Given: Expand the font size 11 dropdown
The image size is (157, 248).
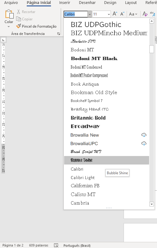Looking at the screenshot, I should (109, 14).
